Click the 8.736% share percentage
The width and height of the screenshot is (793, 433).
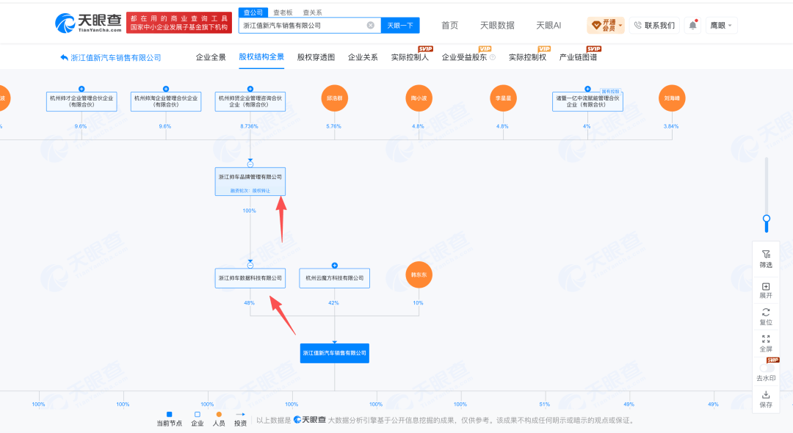coord(249,126)
